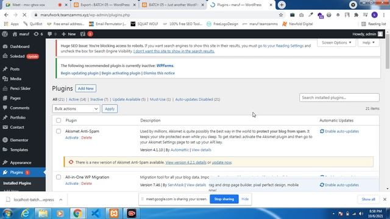Image resolution: width=390 pixels, height=219 pixels.
Task: Close the downloads bar
Action: [385, 199]
